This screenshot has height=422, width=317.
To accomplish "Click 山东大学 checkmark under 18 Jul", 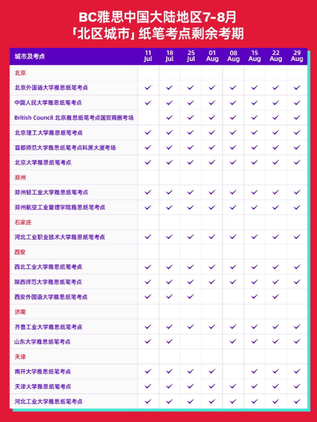I will (169, 342).
